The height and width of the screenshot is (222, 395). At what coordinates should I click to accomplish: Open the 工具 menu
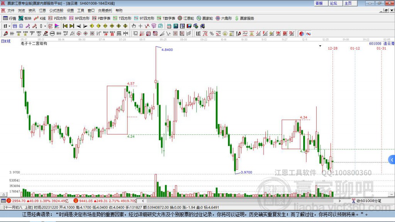pos(81,10)
